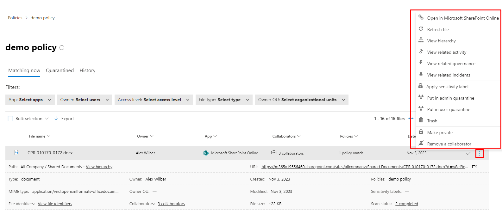Image resolution: width=502 pixels, height=215 pixels.
Task: Switch to the Quarantined tab
Action: 60,71
